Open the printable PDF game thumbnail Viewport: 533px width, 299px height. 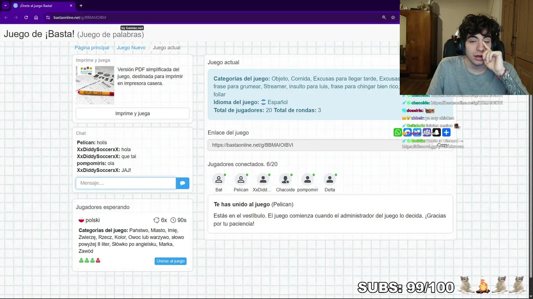95,85
